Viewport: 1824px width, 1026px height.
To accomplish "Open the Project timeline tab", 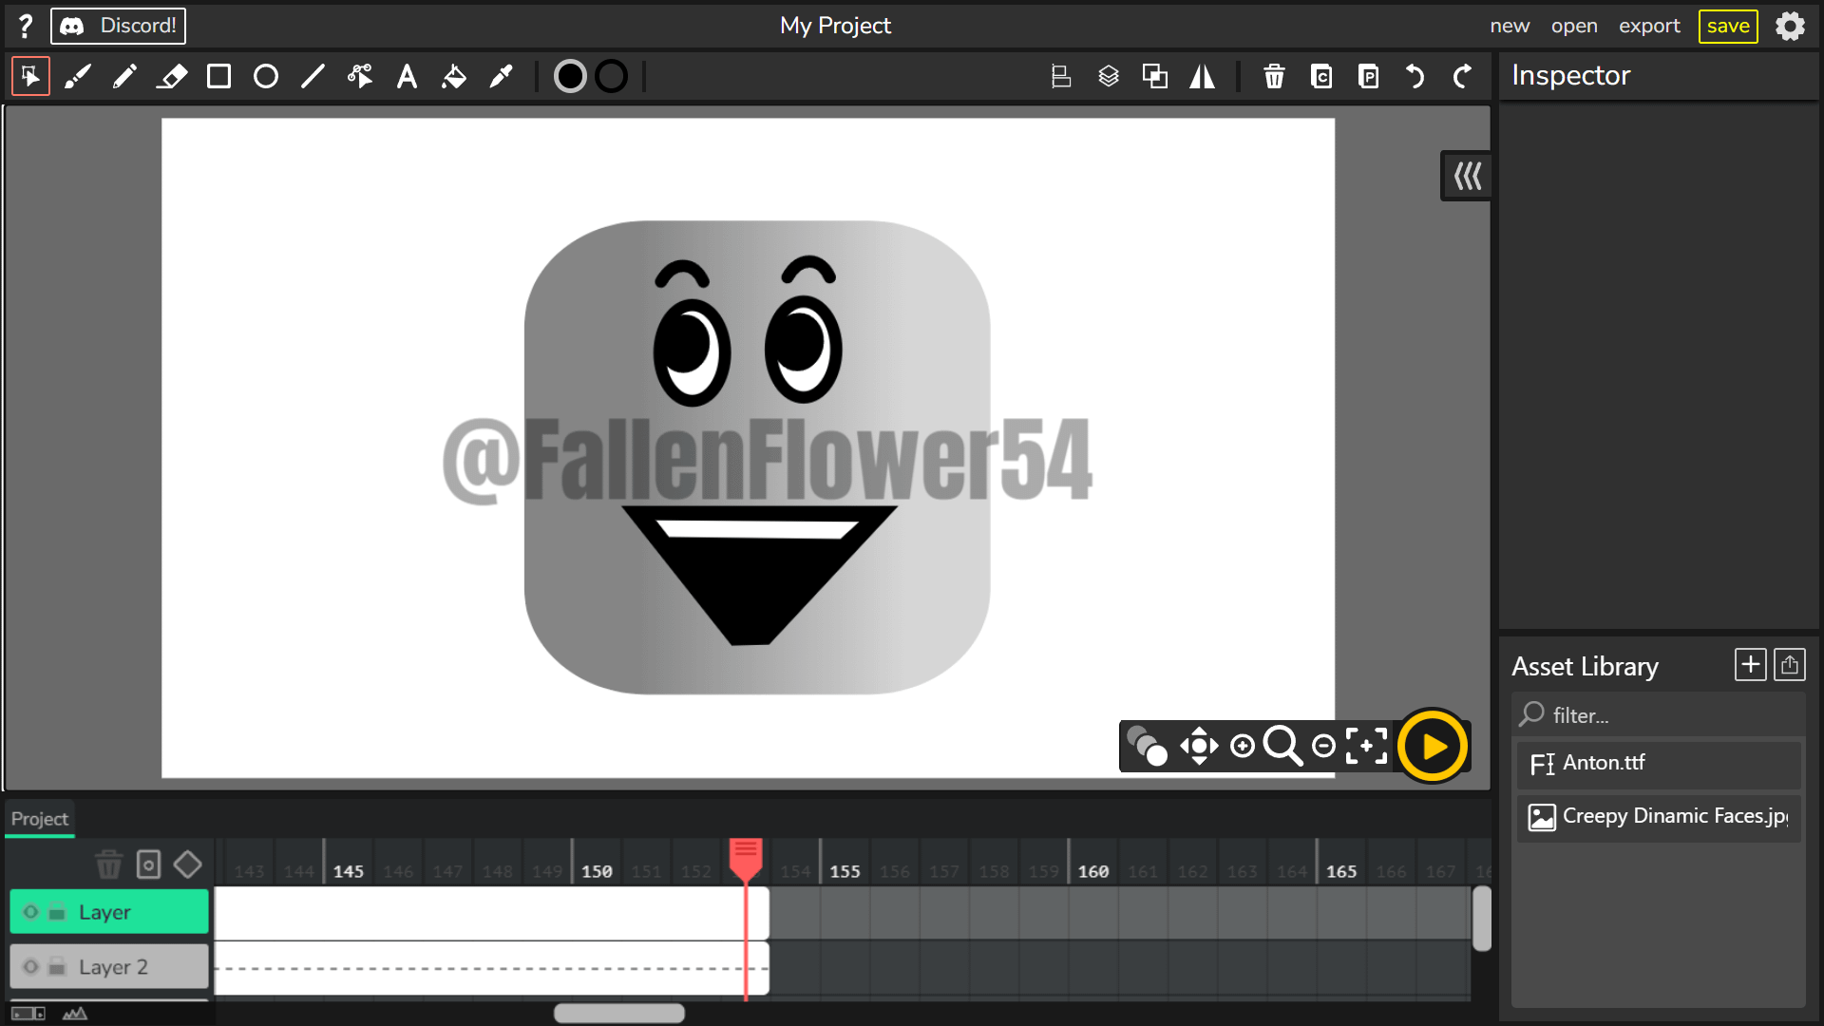I will 40,819.
